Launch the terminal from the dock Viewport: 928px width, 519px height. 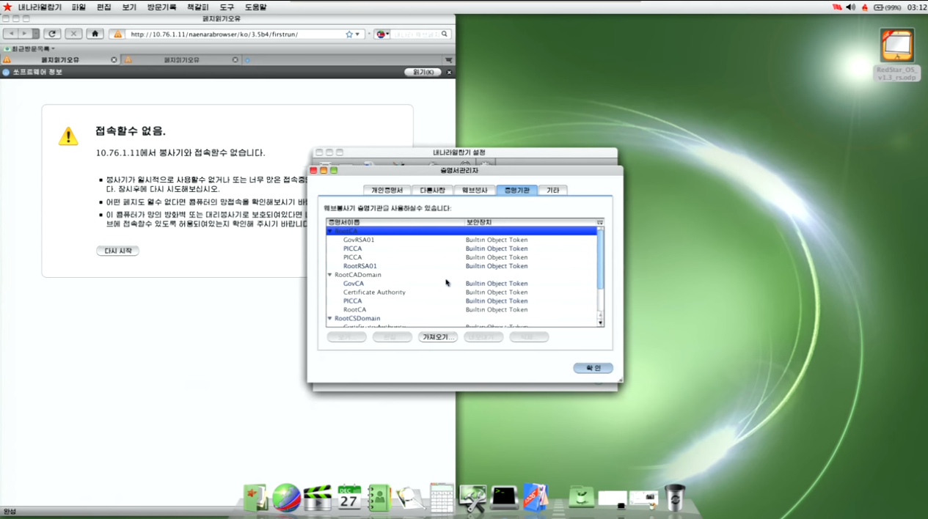505,497
